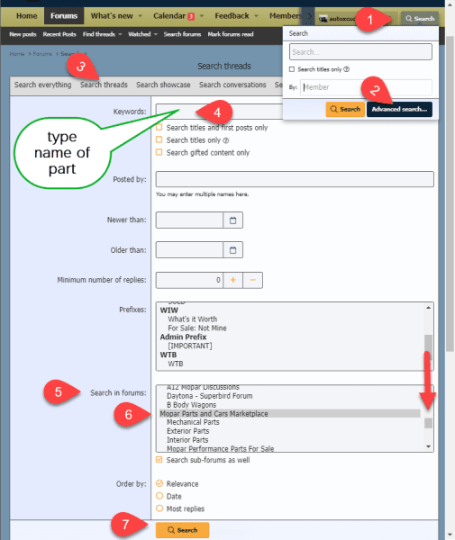Enable Search titles and first posts only
Screen dimensions: 455x540
[x=159, y=128]
